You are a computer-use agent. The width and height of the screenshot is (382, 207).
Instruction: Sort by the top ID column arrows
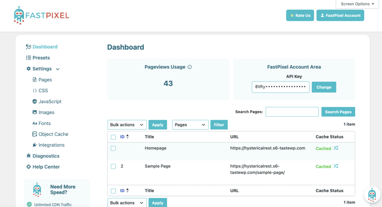coord(128,137)
